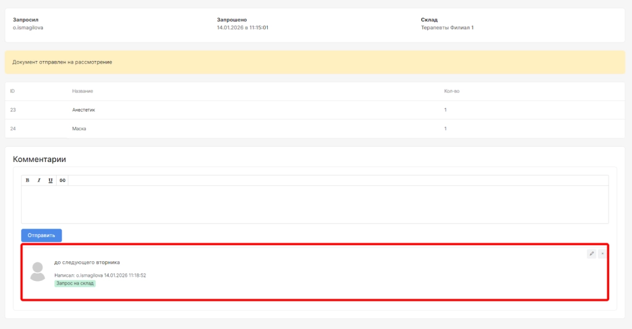The height and width of the screenshot is (329, 632).
Task: Edit the comment with the pencil icon
Action: tap(591, 253)
